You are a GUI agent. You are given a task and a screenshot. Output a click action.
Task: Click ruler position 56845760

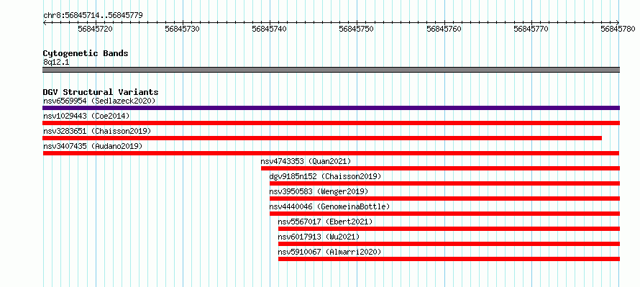tap(444, 29)
